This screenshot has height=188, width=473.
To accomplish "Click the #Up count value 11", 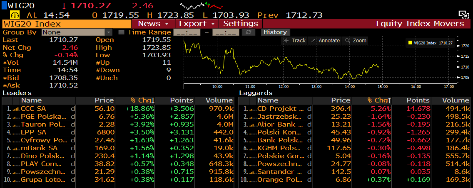I will tap(167, 63).
